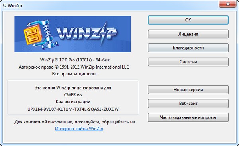Click the WinZip 17.0 Pro version line
Image resolution: width=239 pixels, height=146 pixels.
pyautogui.click(x=75, y=60)
